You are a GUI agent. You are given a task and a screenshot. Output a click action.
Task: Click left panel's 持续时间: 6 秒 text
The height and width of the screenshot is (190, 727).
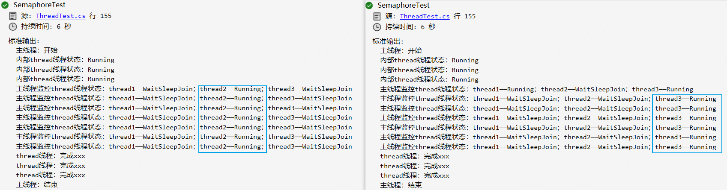(46, 26)
